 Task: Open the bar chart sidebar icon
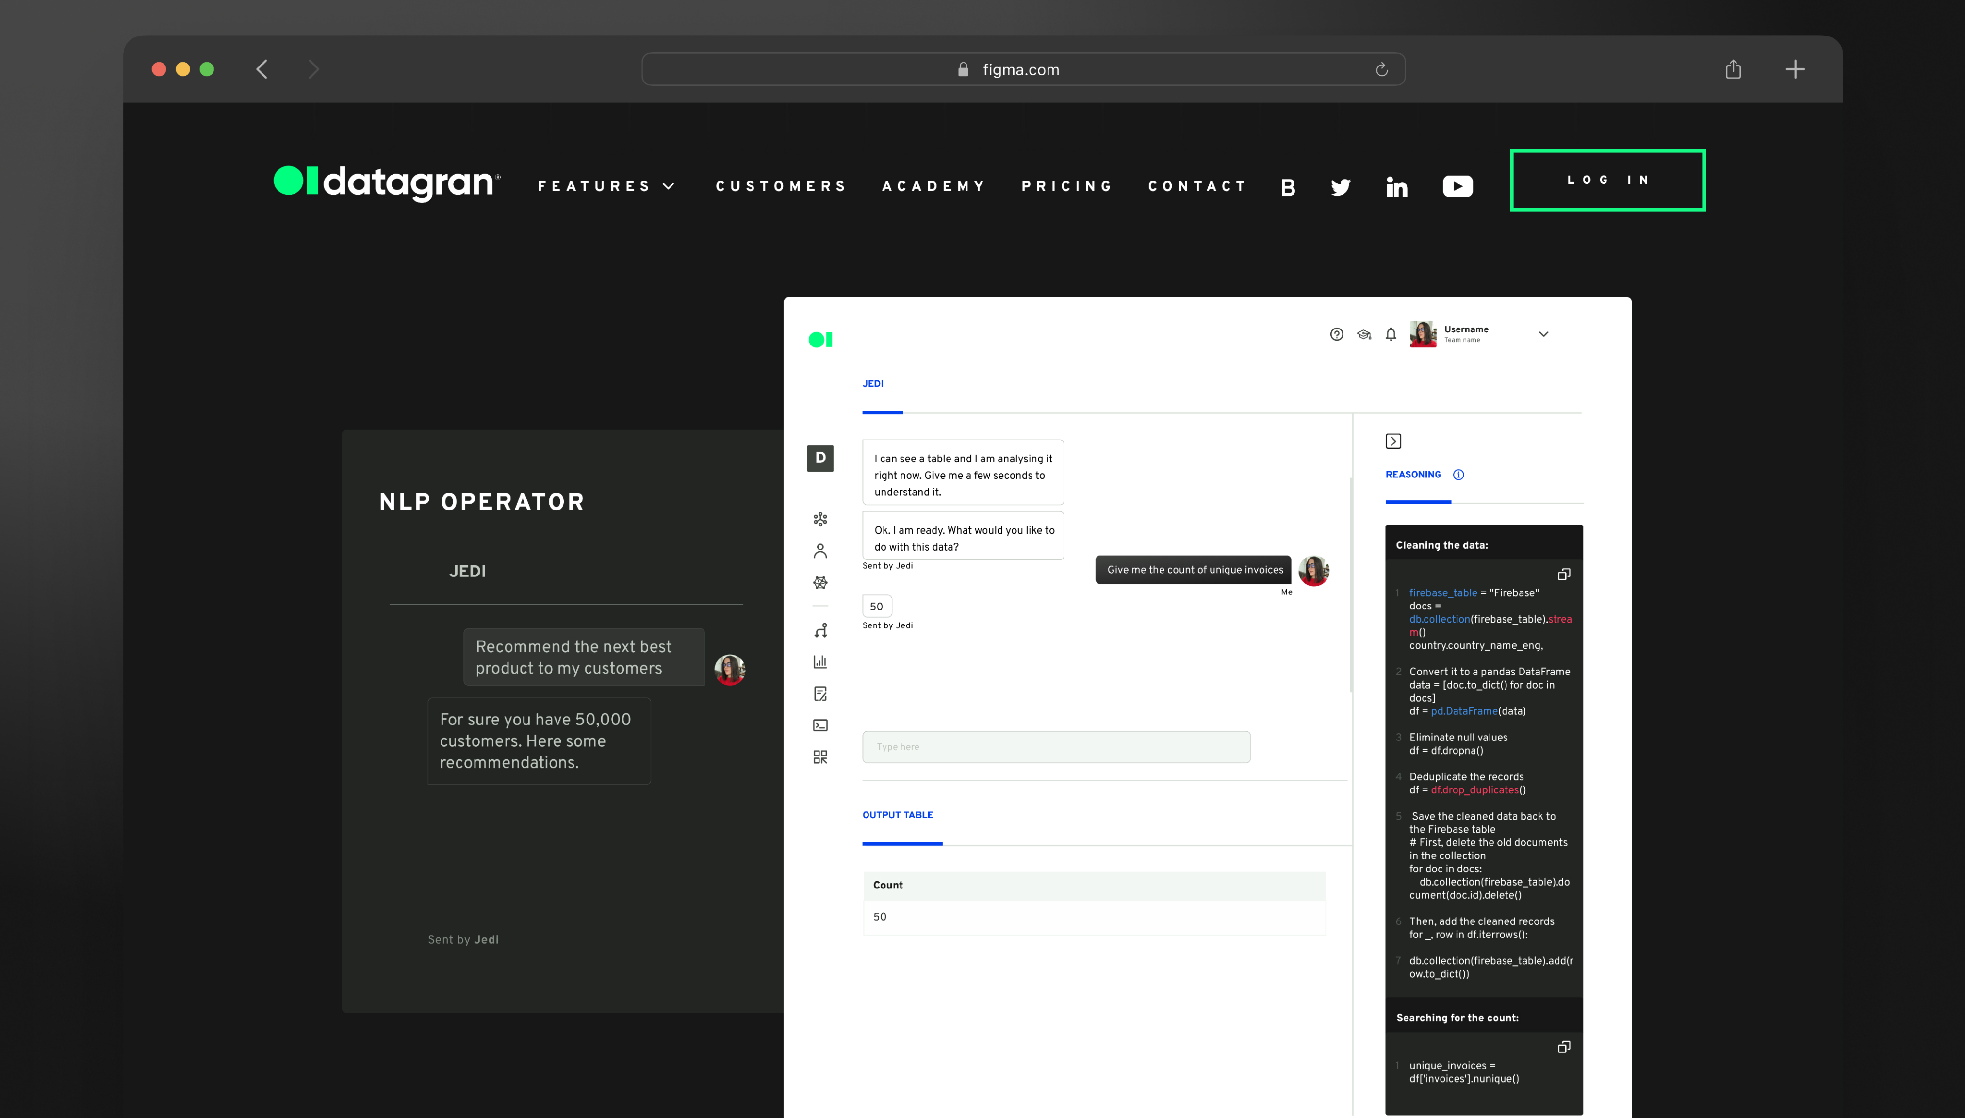[x=820, y=661]
